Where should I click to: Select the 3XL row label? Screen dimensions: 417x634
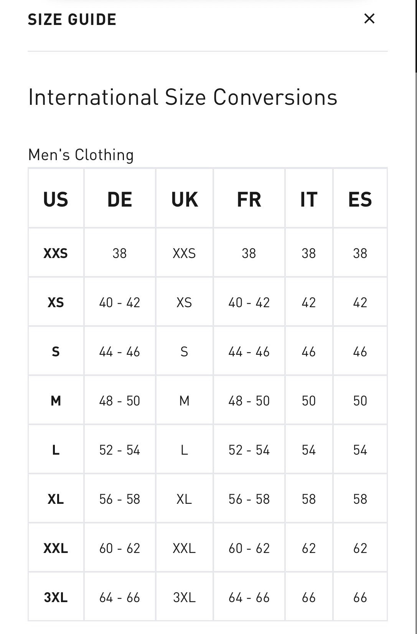(x=56, y=598)
